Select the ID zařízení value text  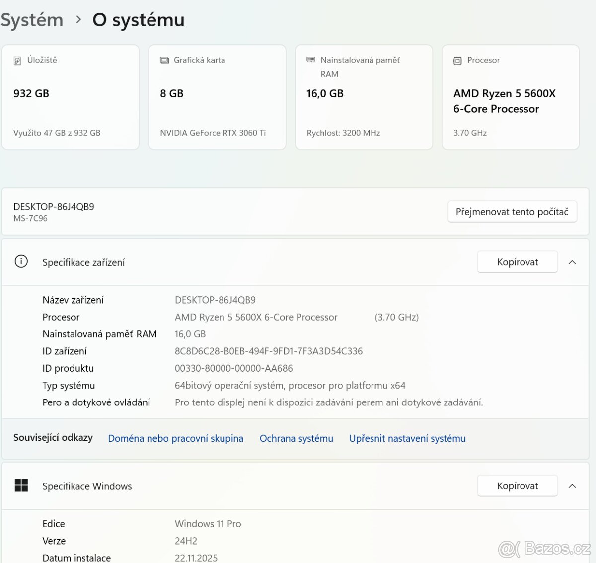pyautogui.click(x=269, y=351)
